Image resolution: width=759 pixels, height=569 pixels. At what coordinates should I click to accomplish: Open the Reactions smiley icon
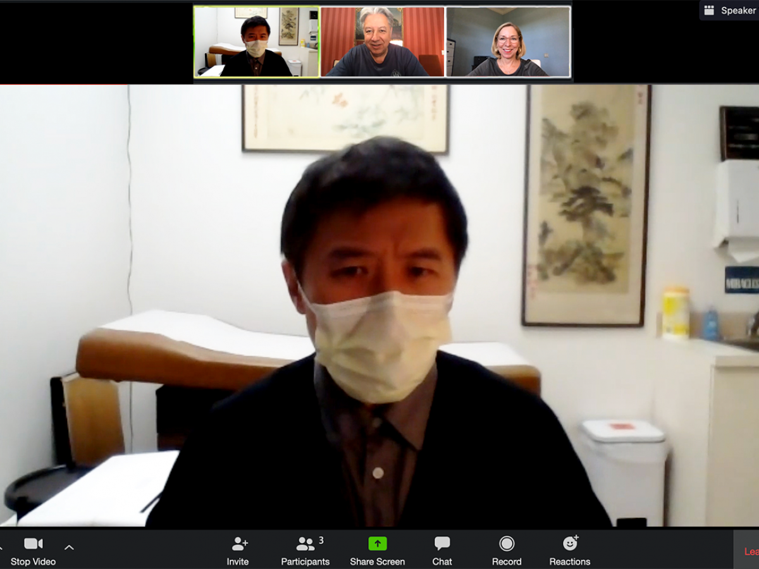[570, 544]
